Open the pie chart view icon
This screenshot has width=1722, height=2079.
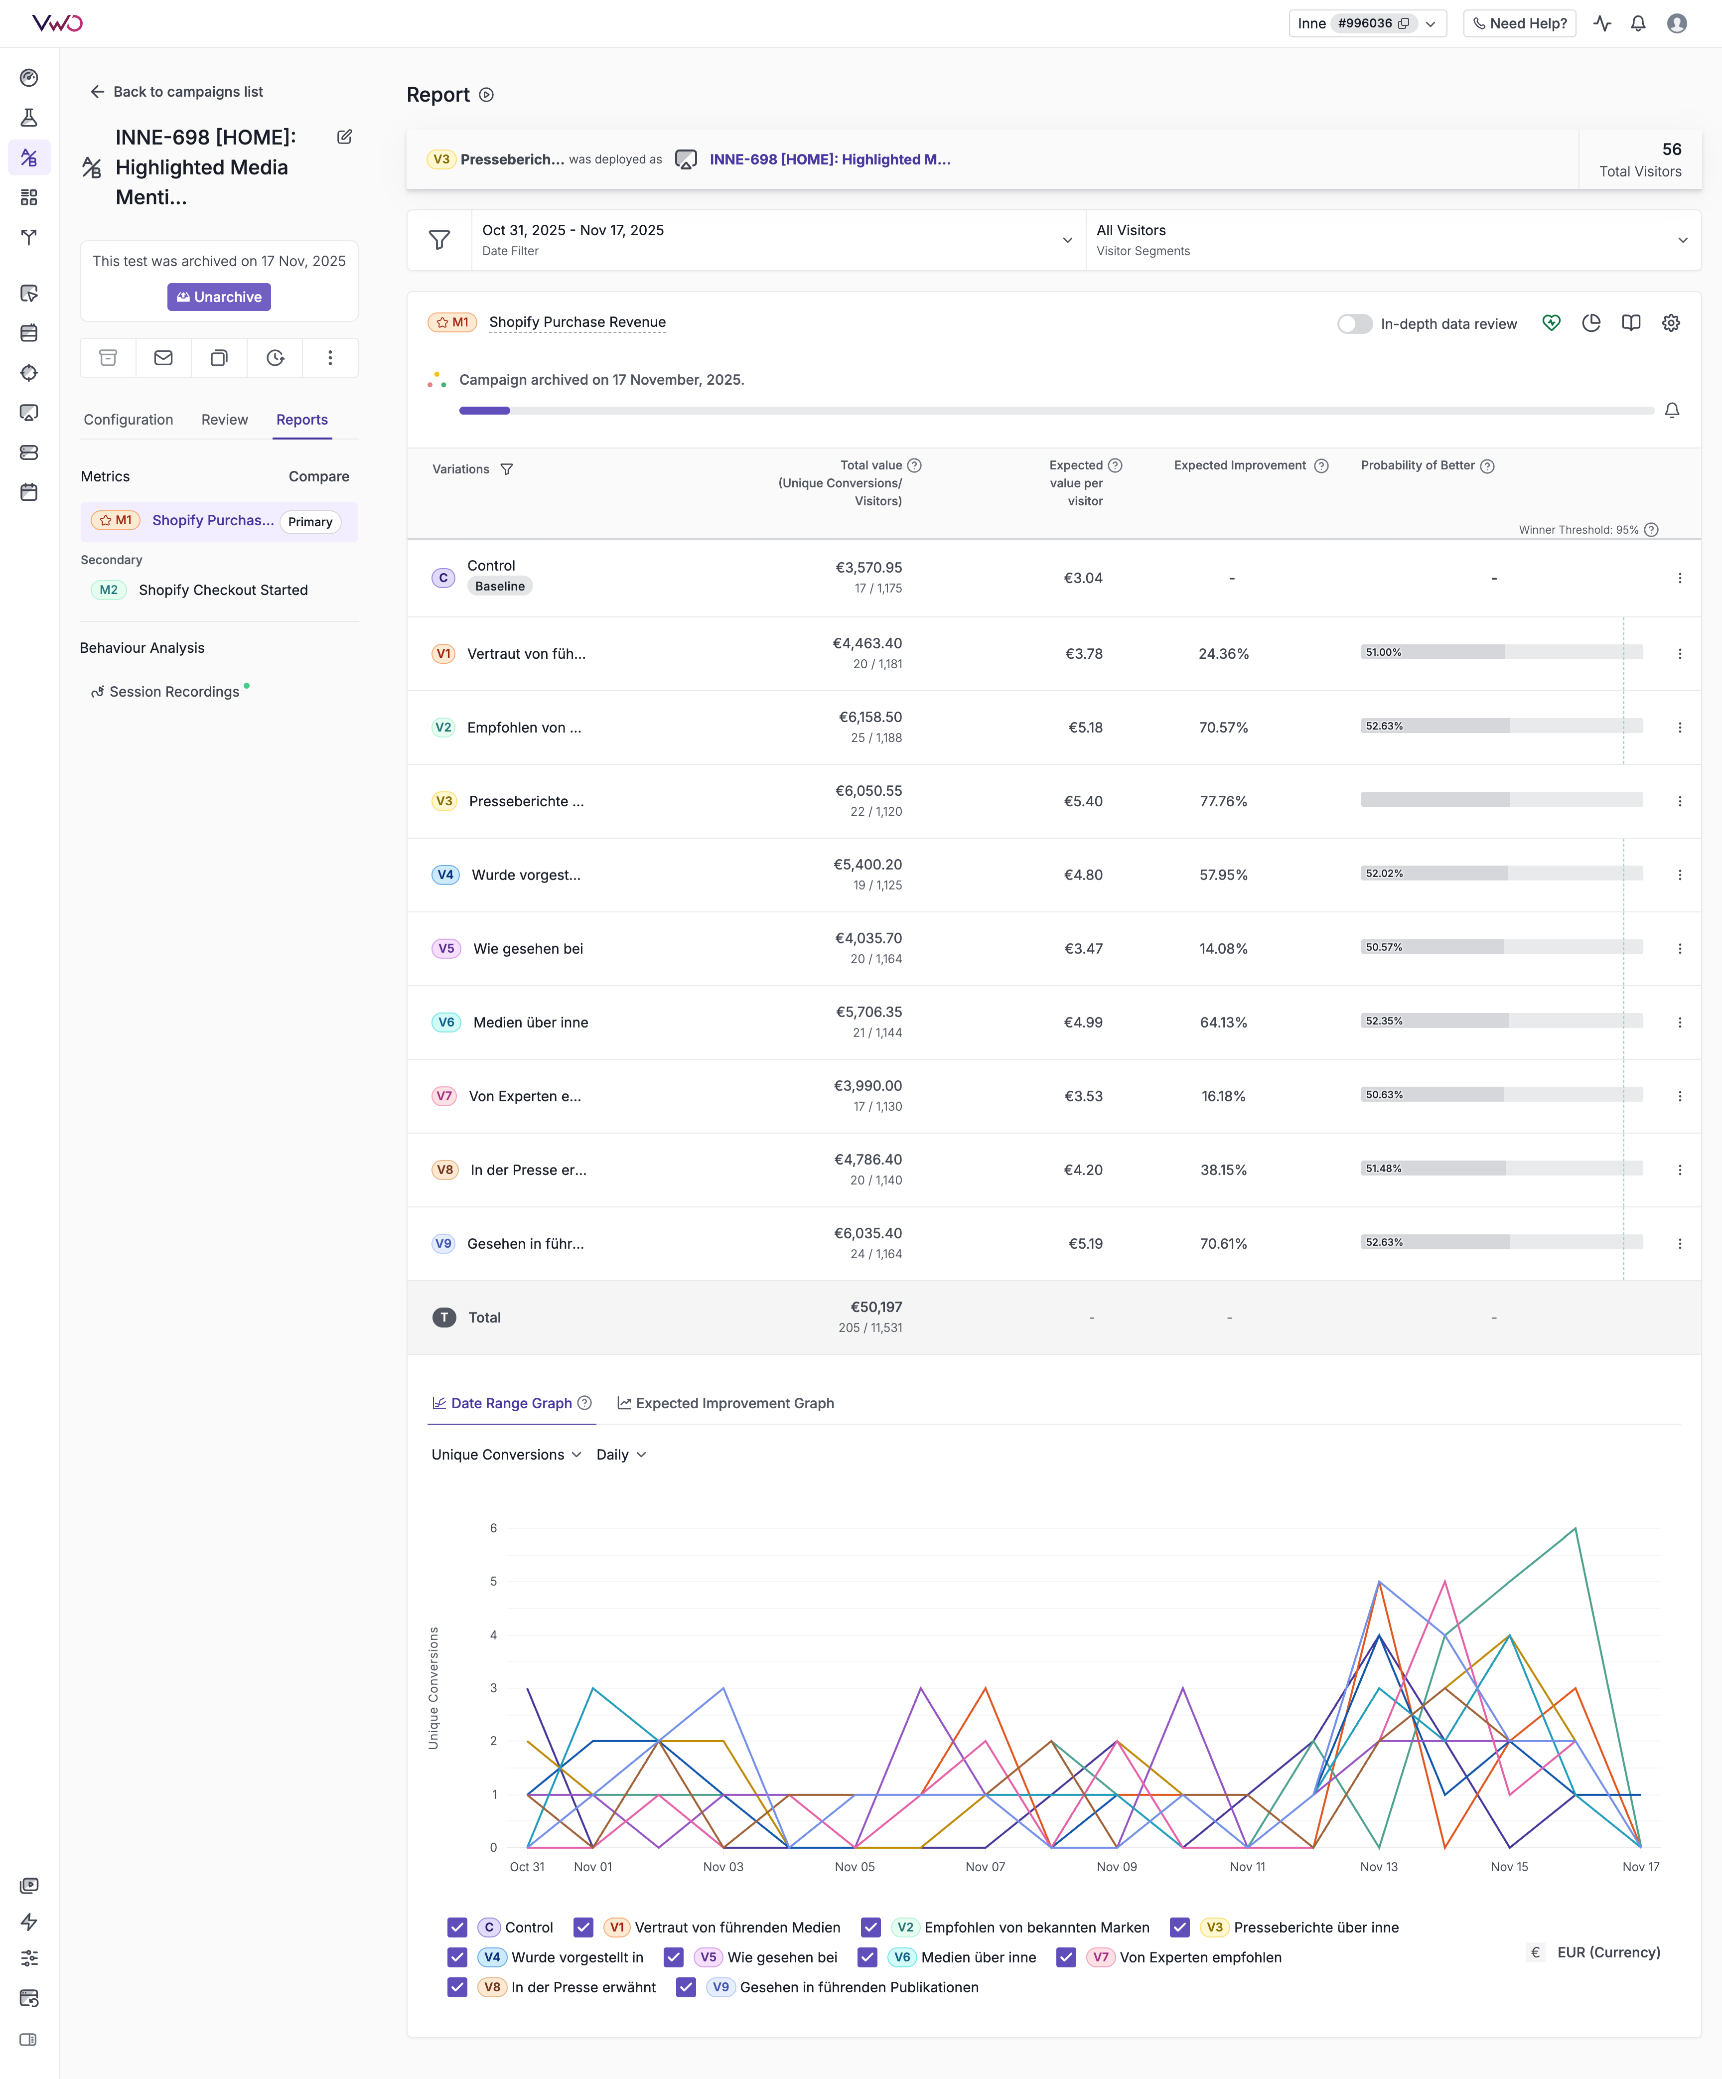tap(1590, 324)
